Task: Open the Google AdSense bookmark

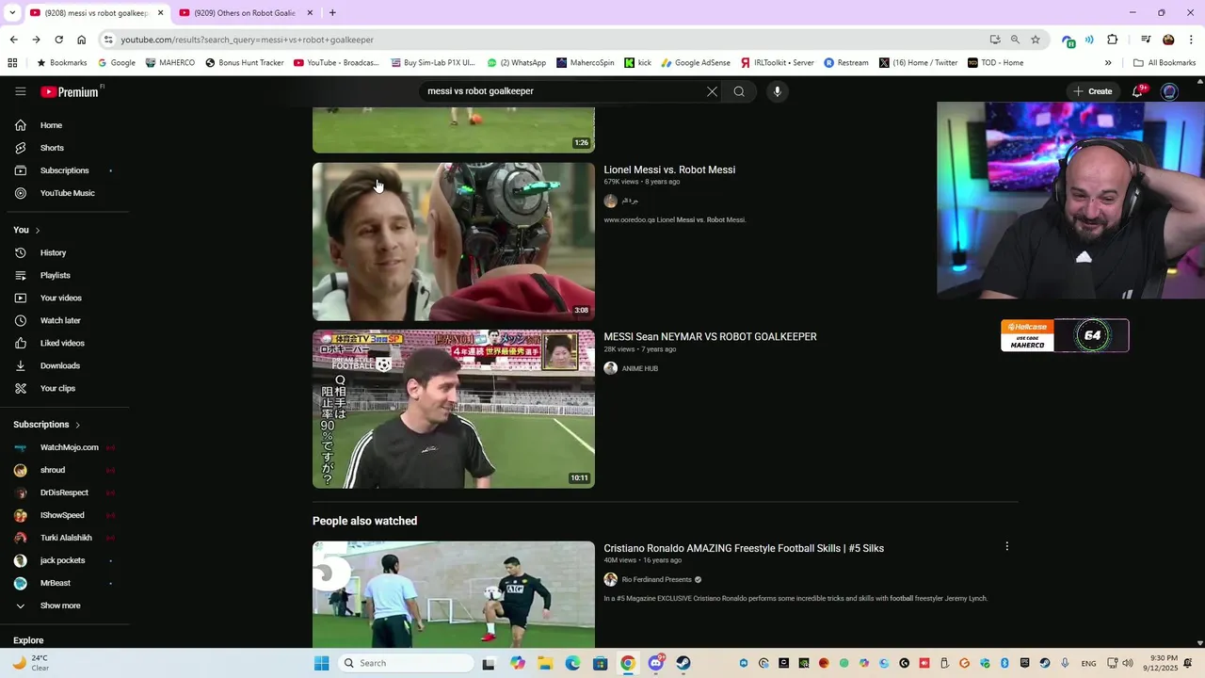Action: (x=696, y=63)
